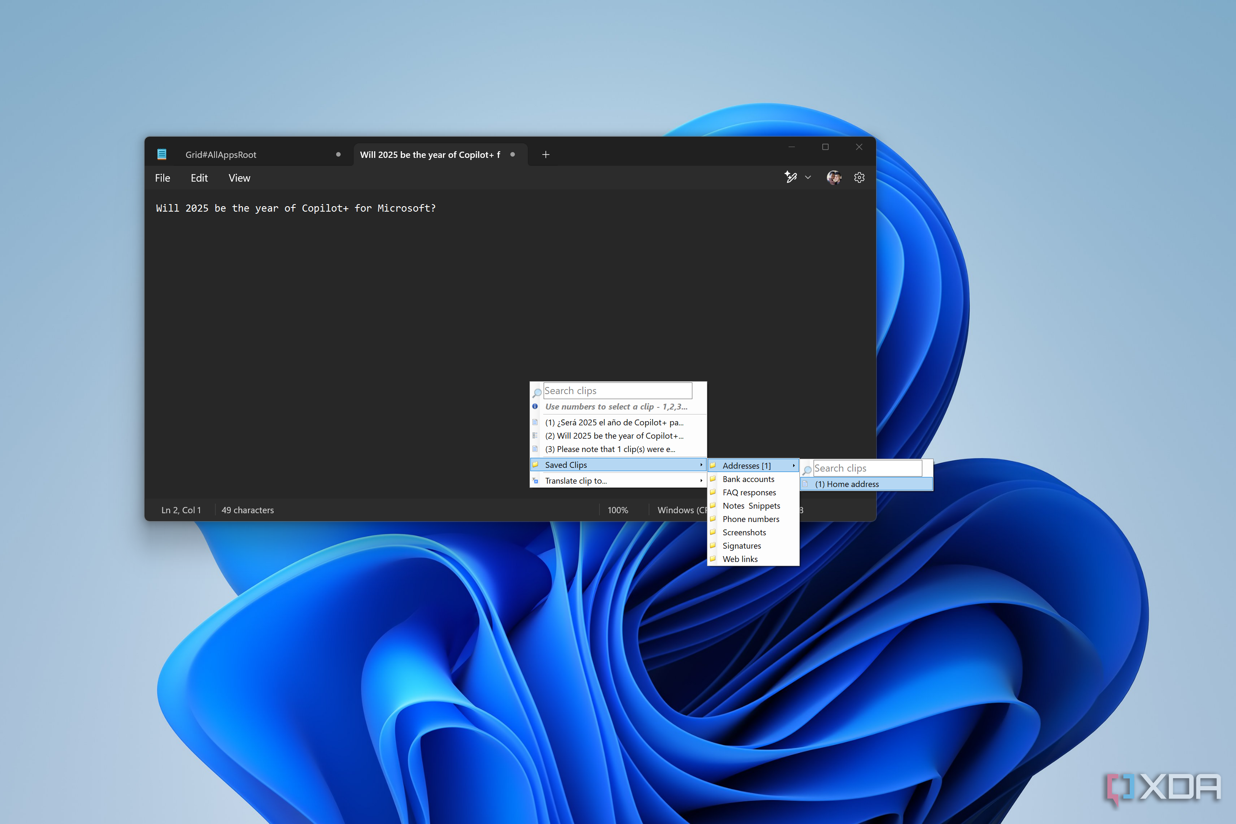The height and width of the screenshot is (824, 1236).
Task: Open Notepad settings gear
Action: 859,177
